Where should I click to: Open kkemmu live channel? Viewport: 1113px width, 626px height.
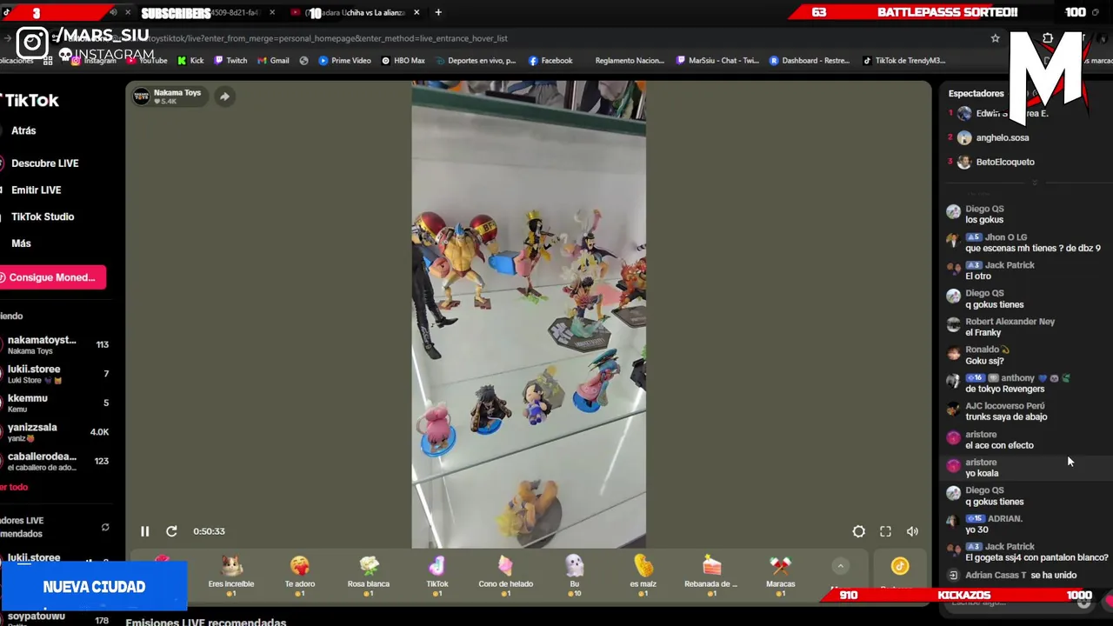[55, 403]
